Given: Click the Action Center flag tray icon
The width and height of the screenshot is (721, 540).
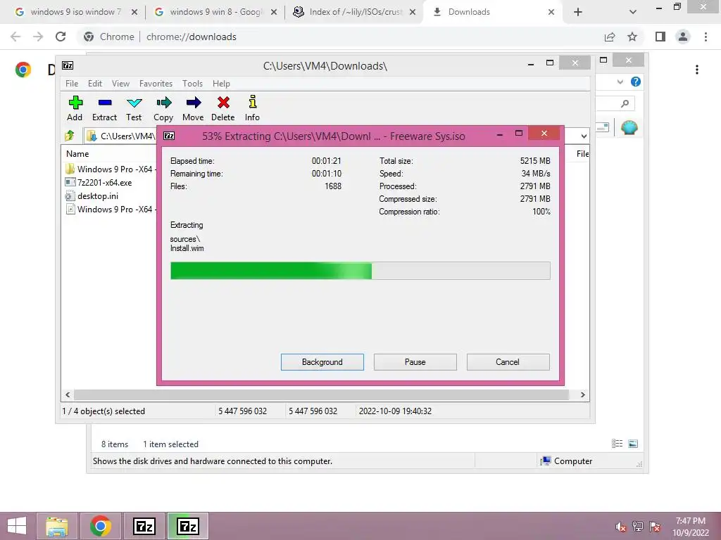Looking at the screenshot, I should pos(655,527).
